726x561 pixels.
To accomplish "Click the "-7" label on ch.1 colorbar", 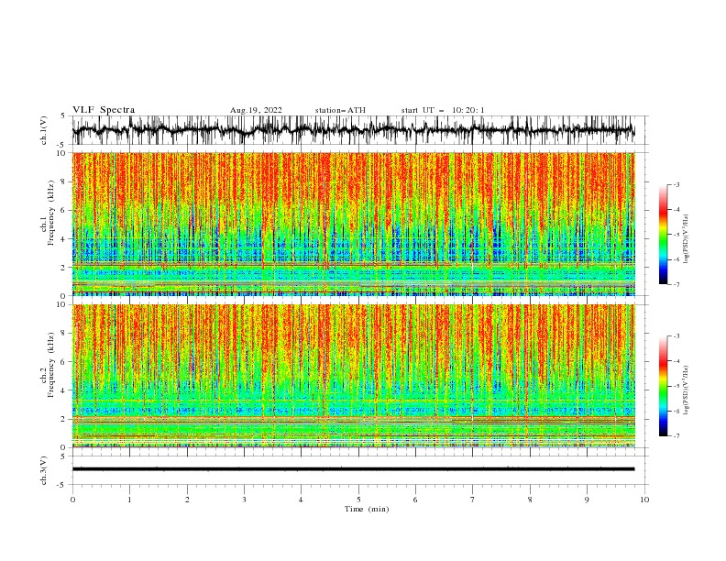I will pos(676,284).
